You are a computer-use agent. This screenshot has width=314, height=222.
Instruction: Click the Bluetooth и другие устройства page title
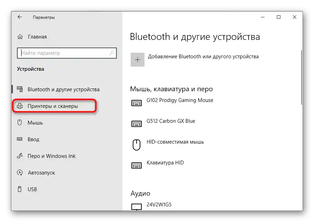click(x=195, y=37)
